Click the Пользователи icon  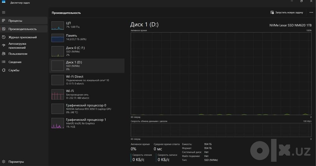[3, 54]
